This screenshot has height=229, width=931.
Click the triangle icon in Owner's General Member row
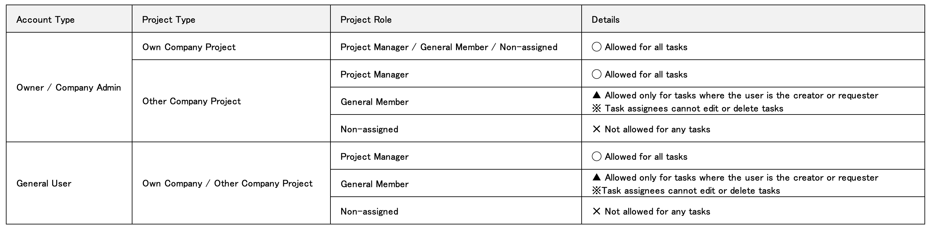point(596,95)
